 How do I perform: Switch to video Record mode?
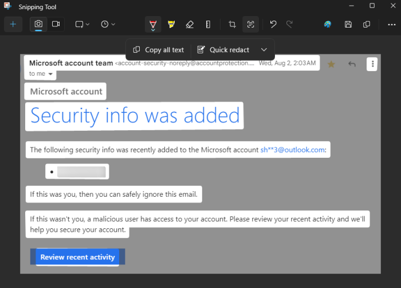(x=56, y=24)
